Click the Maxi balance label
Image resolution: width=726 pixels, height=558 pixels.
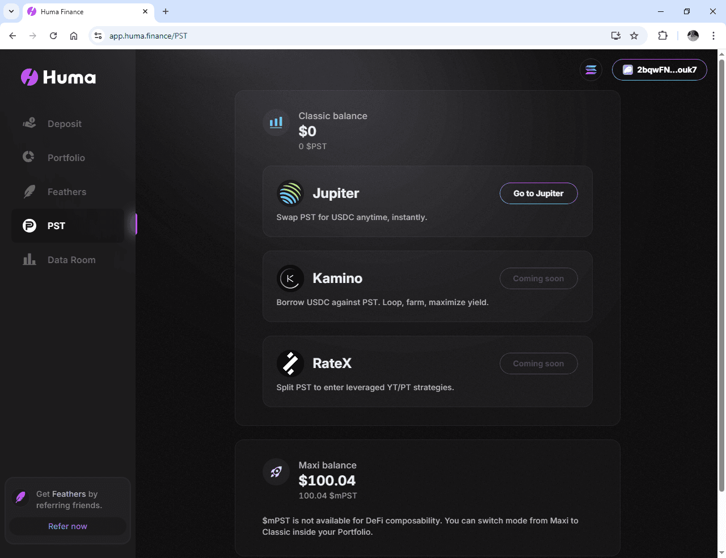(328, 465)
